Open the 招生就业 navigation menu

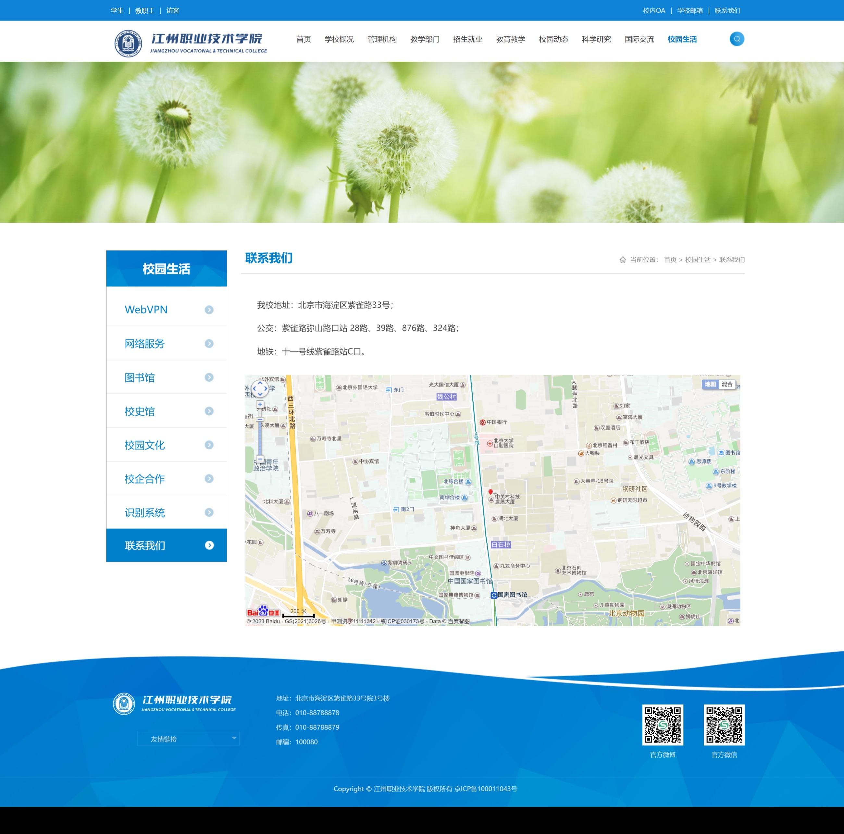(x=467, y=39)
